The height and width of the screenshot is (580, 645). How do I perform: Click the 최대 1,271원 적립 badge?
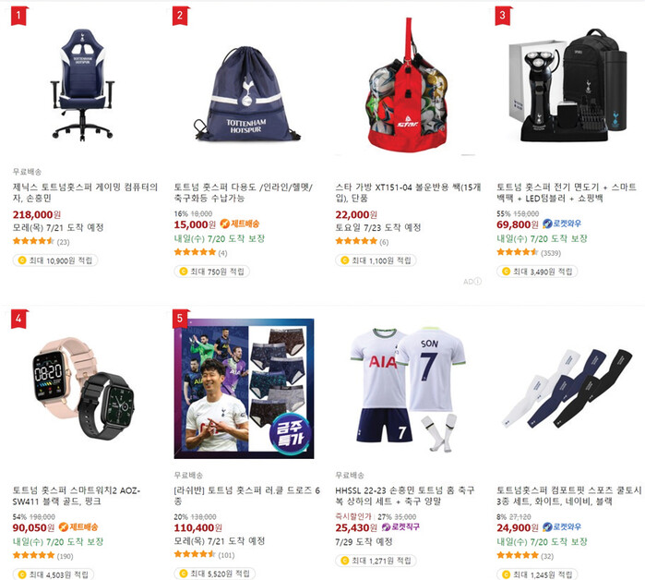[376, 561]
